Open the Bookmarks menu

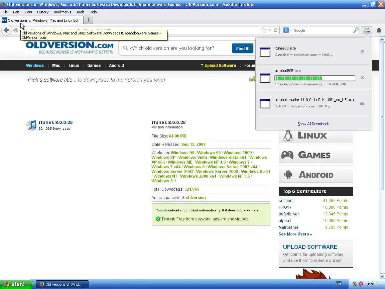click(62, 12)
